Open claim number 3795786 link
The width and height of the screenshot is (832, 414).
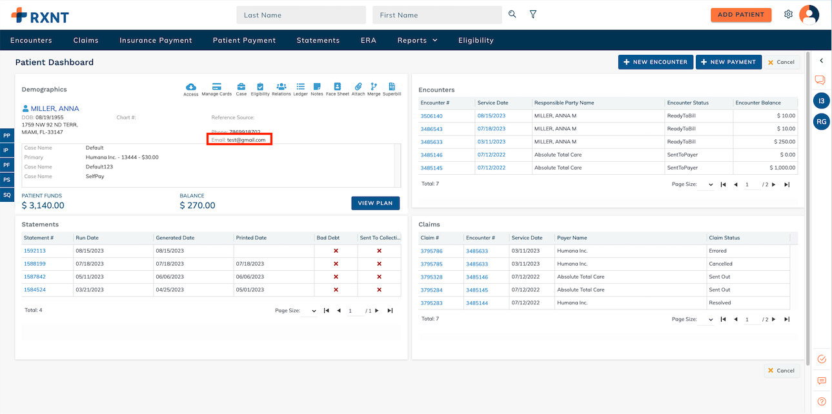click(x=432, y=251)
